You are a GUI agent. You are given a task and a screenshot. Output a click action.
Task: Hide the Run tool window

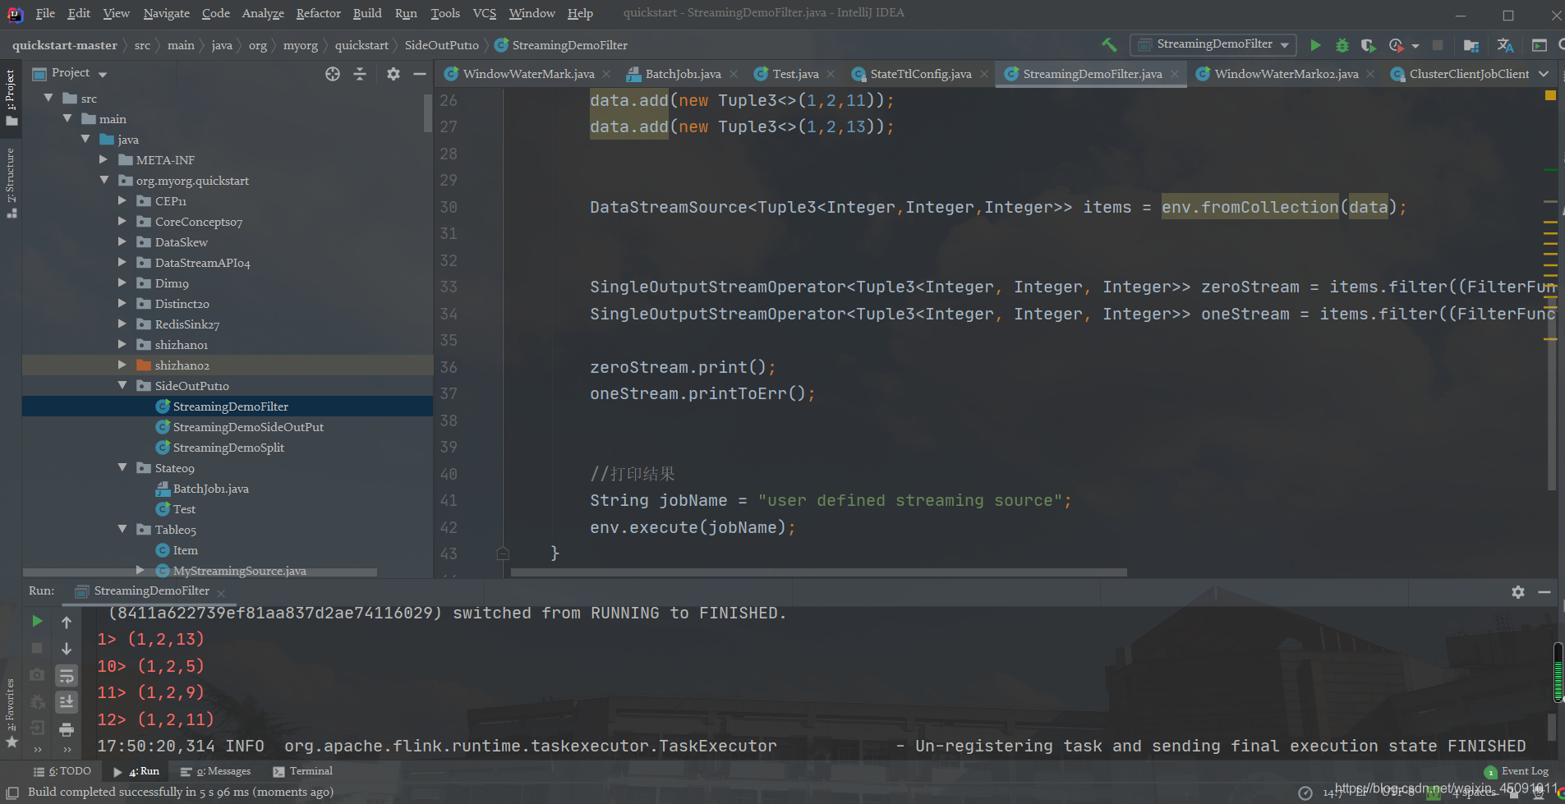pos(1544,592)
